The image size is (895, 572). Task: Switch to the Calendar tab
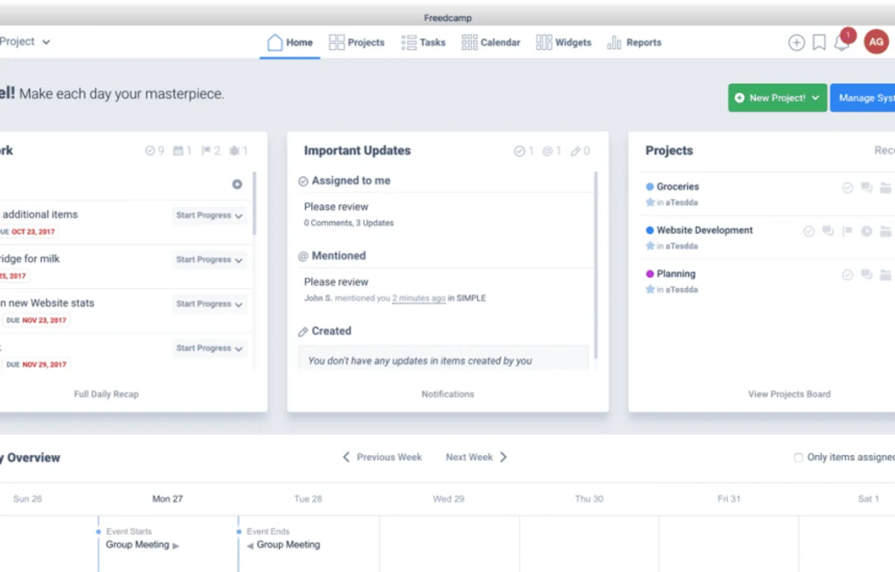click(491, 42)
